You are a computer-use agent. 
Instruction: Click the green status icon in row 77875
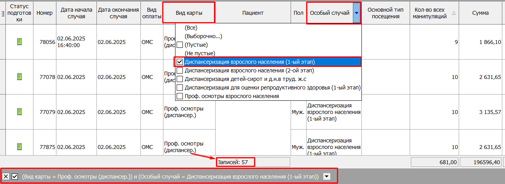click(19, 147)
